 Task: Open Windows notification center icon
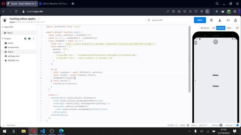(235, 131)
